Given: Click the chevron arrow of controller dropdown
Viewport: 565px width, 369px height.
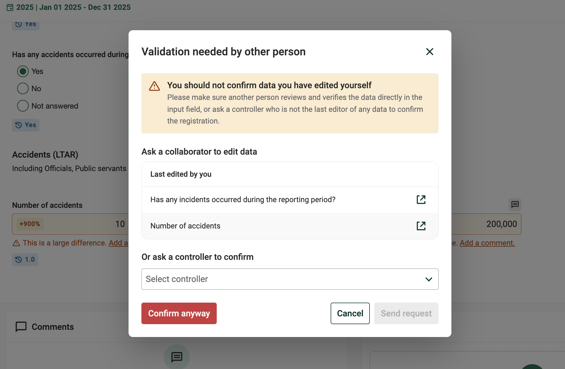Looking at the screenshot, I should click(x=429, y=279).
